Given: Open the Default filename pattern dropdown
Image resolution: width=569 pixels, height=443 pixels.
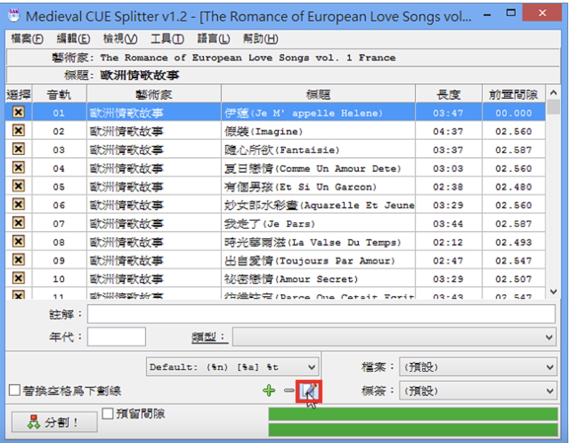Looking at the screenshot, I should pyautogui.click(x=232, y=367).
